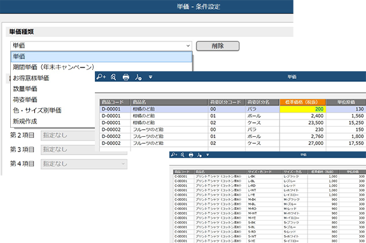This screenshot has width=366, height=243.
Task: Open the toolbar's down-triangle menu in the のど飴 table window
Action: [151, 77]
